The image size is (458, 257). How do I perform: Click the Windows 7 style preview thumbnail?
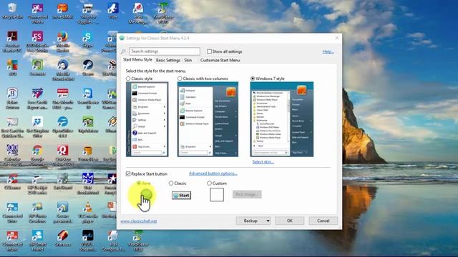tap(282, 119)
